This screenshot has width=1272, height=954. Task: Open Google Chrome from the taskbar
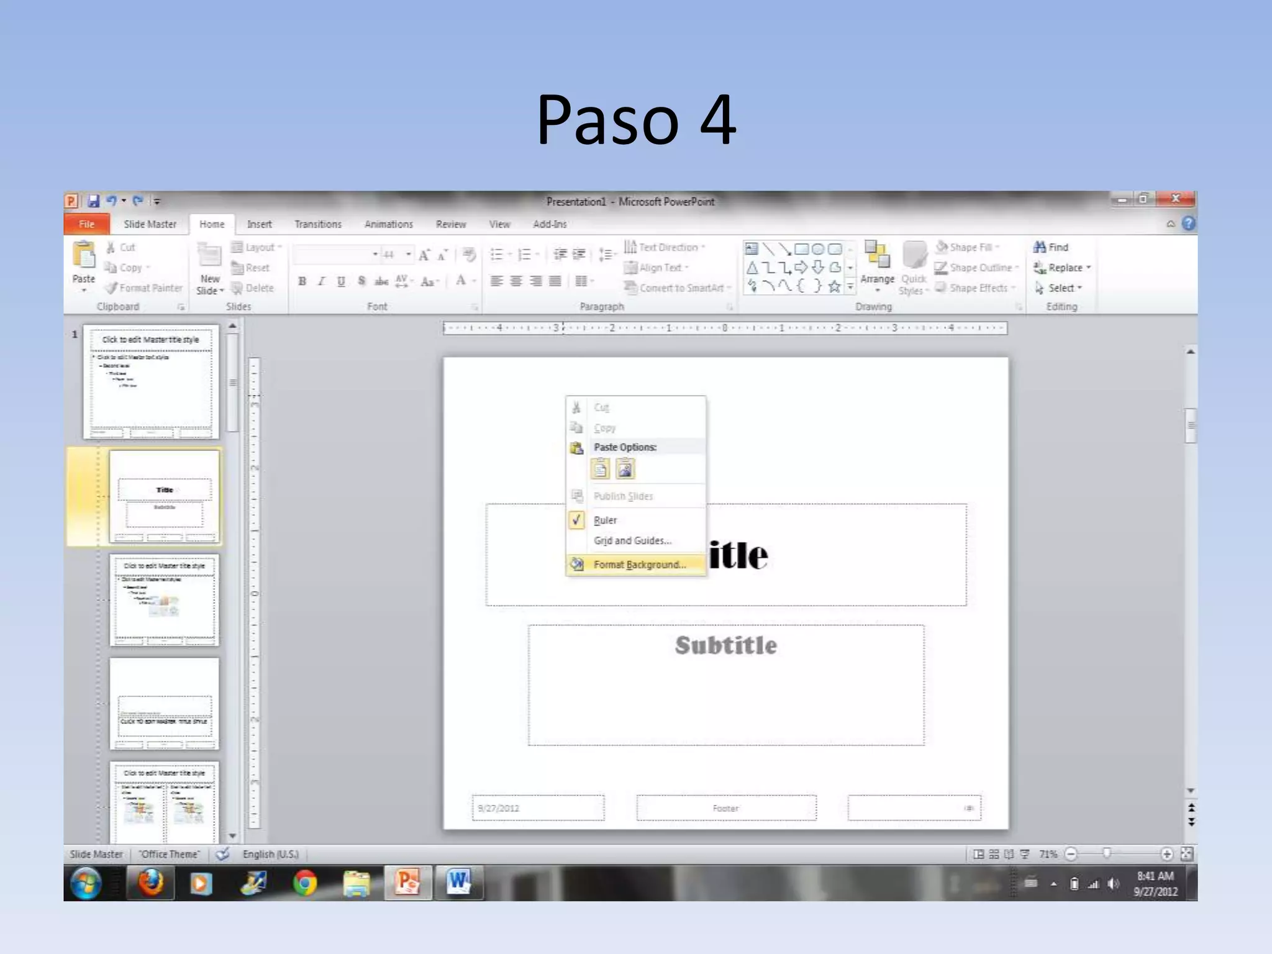[x=304, y=883]
